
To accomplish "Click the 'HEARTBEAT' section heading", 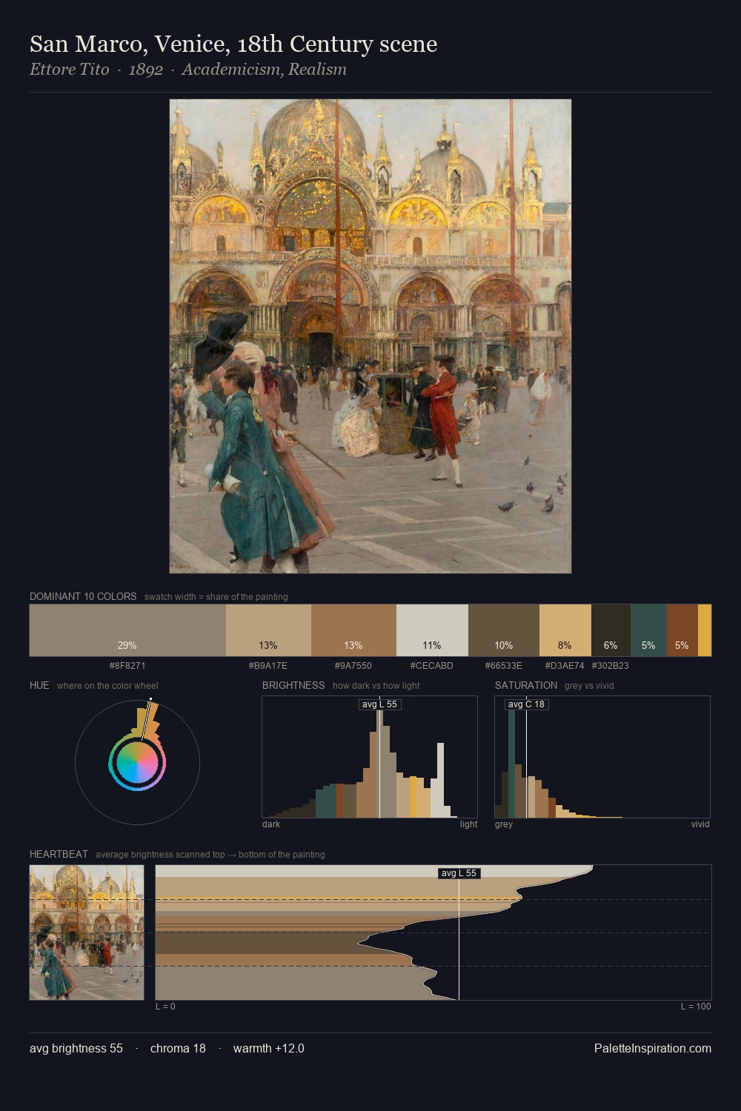I will pos(59,854).
